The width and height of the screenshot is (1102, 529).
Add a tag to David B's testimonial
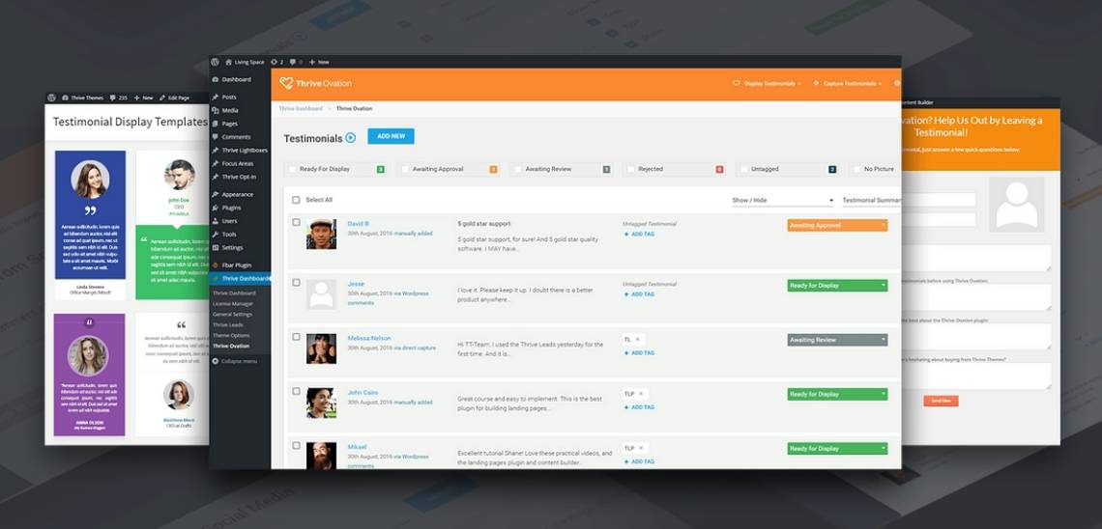click(x=639, y=234)
